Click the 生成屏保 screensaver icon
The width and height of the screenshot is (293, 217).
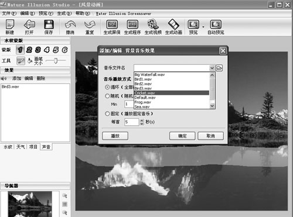point(112,27)
